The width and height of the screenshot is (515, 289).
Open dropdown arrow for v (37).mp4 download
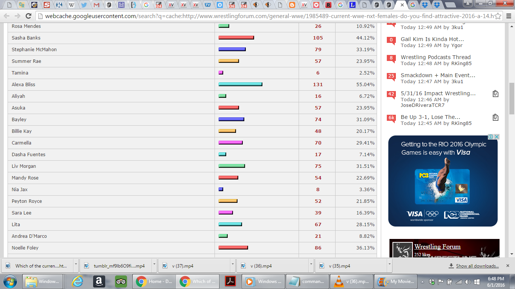(x=232, y=265)
